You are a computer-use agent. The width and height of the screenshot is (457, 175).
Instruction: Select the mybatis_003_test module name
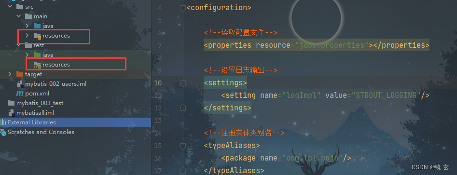pyautogui.click(x=40, y=103)
